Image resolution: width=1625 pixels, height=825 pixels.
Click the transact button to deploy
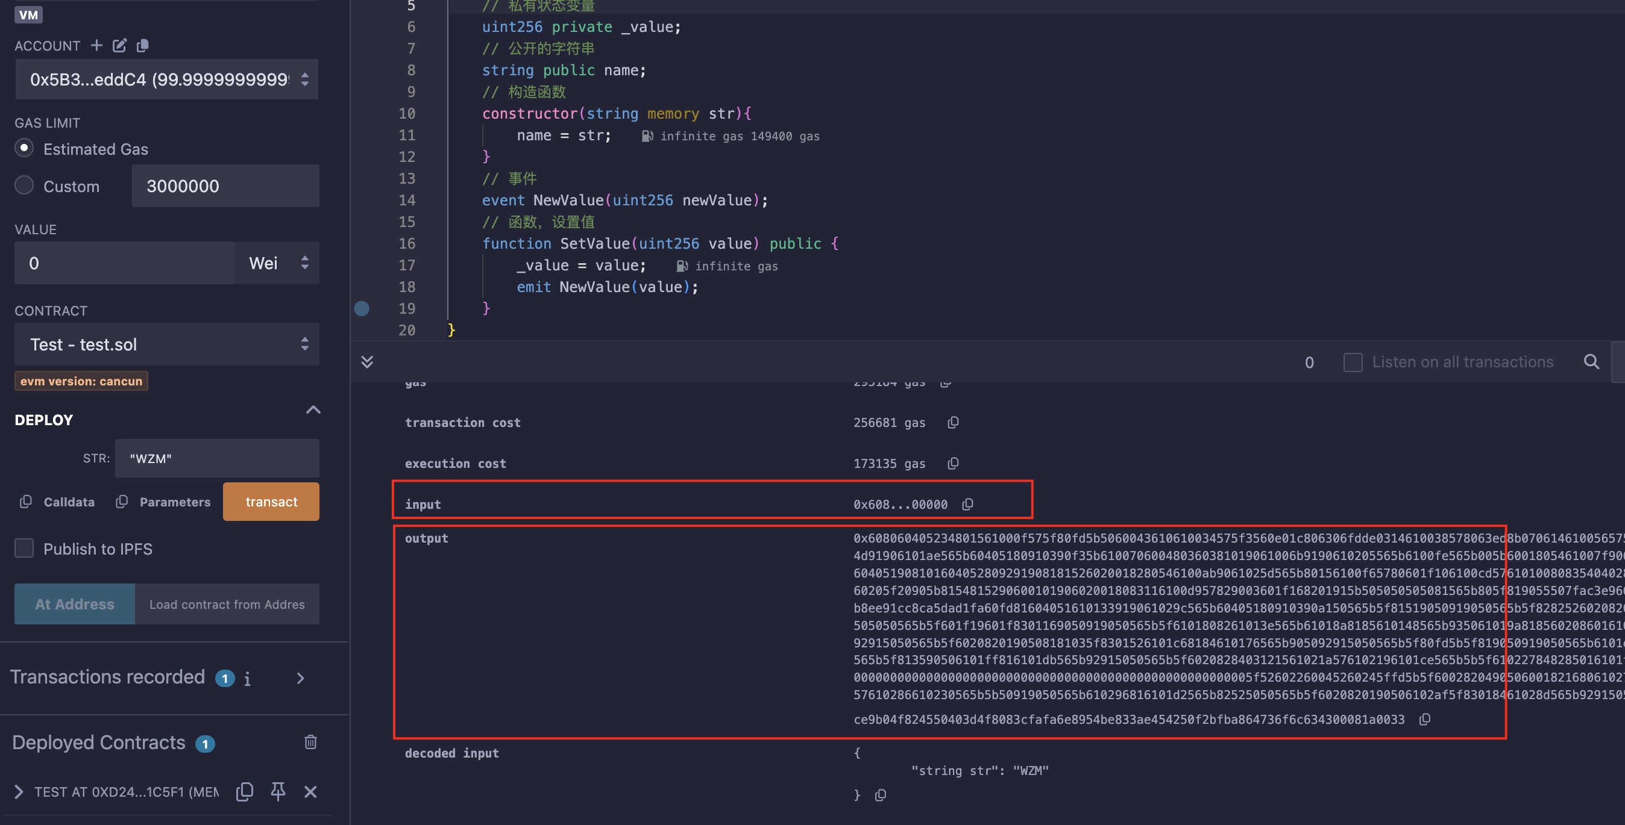(272, 502)
